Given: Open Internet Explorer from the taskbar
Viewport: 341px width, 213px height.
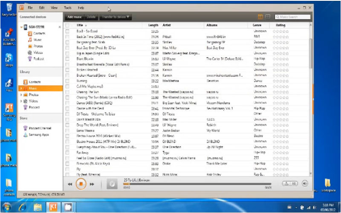Looking at the screenshot, I should (23, 207).
